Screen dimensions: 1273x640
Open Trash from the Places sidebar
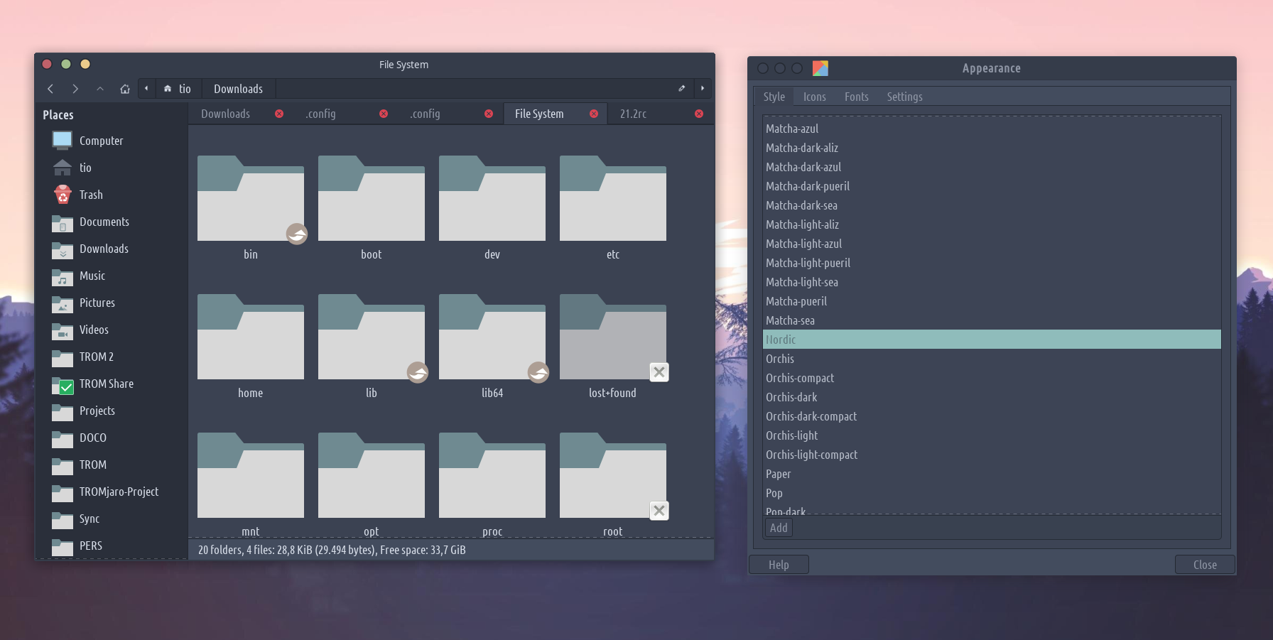pyautogui.click(x=90, y=195)
